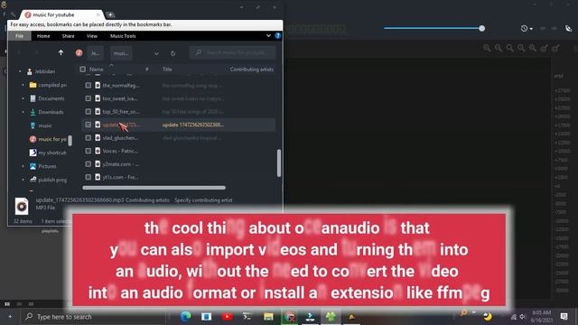Select the music for youtube window tab
Viewport: 578px width, 325px height.
(x=61, y=14)
